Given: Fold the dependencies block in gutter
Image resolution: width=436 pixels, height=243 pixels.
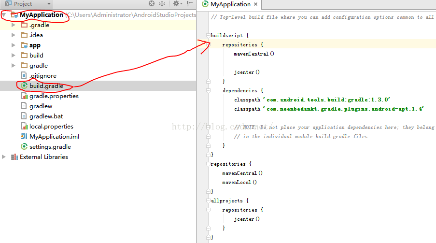Looking at the screenshot, I should pos(208,90).
